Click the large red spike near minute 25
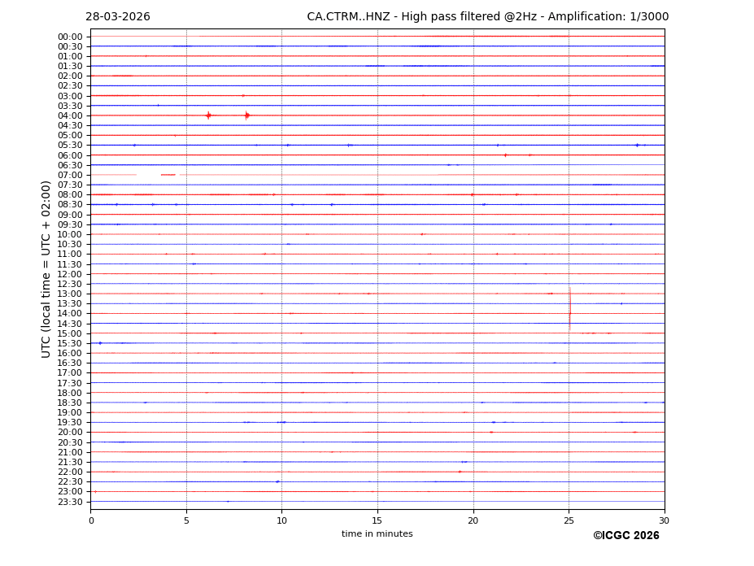Viewport: 754px width, 566px height. click(569, 309)
